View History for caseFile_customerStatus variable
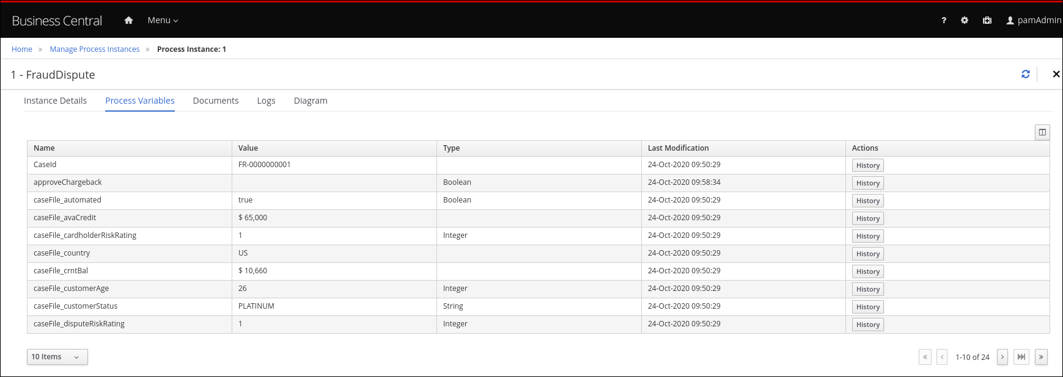Image resolution: width=1063 pixels, height=377 pixels. (x=868, y=307)
